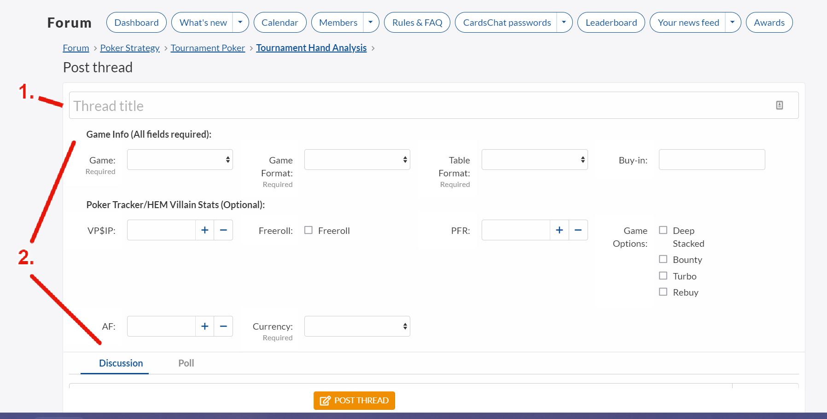
Task: Open the Dashboard nav item
Action: 136,23
